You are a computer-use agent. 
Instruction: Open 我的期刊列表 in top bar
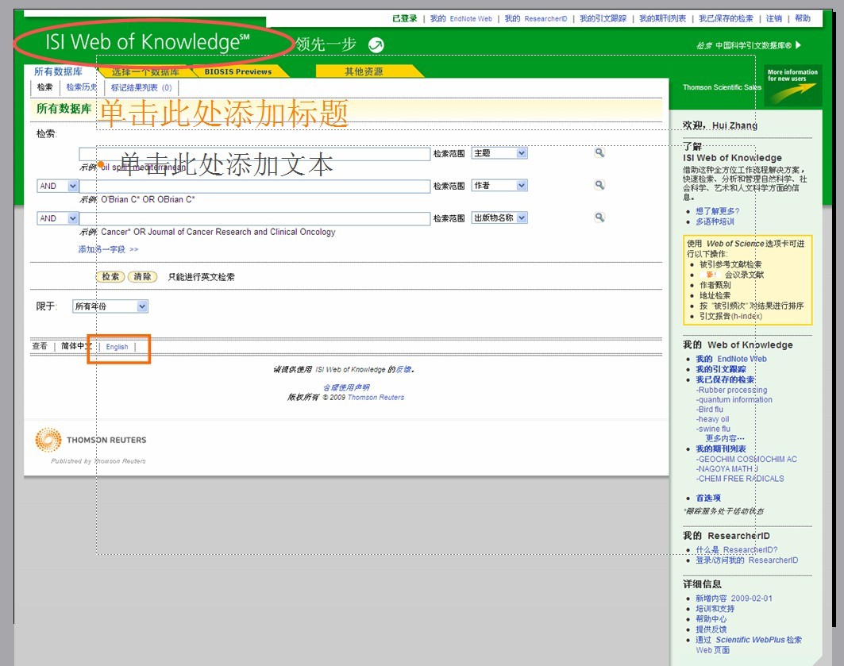(x=663, y=18)
